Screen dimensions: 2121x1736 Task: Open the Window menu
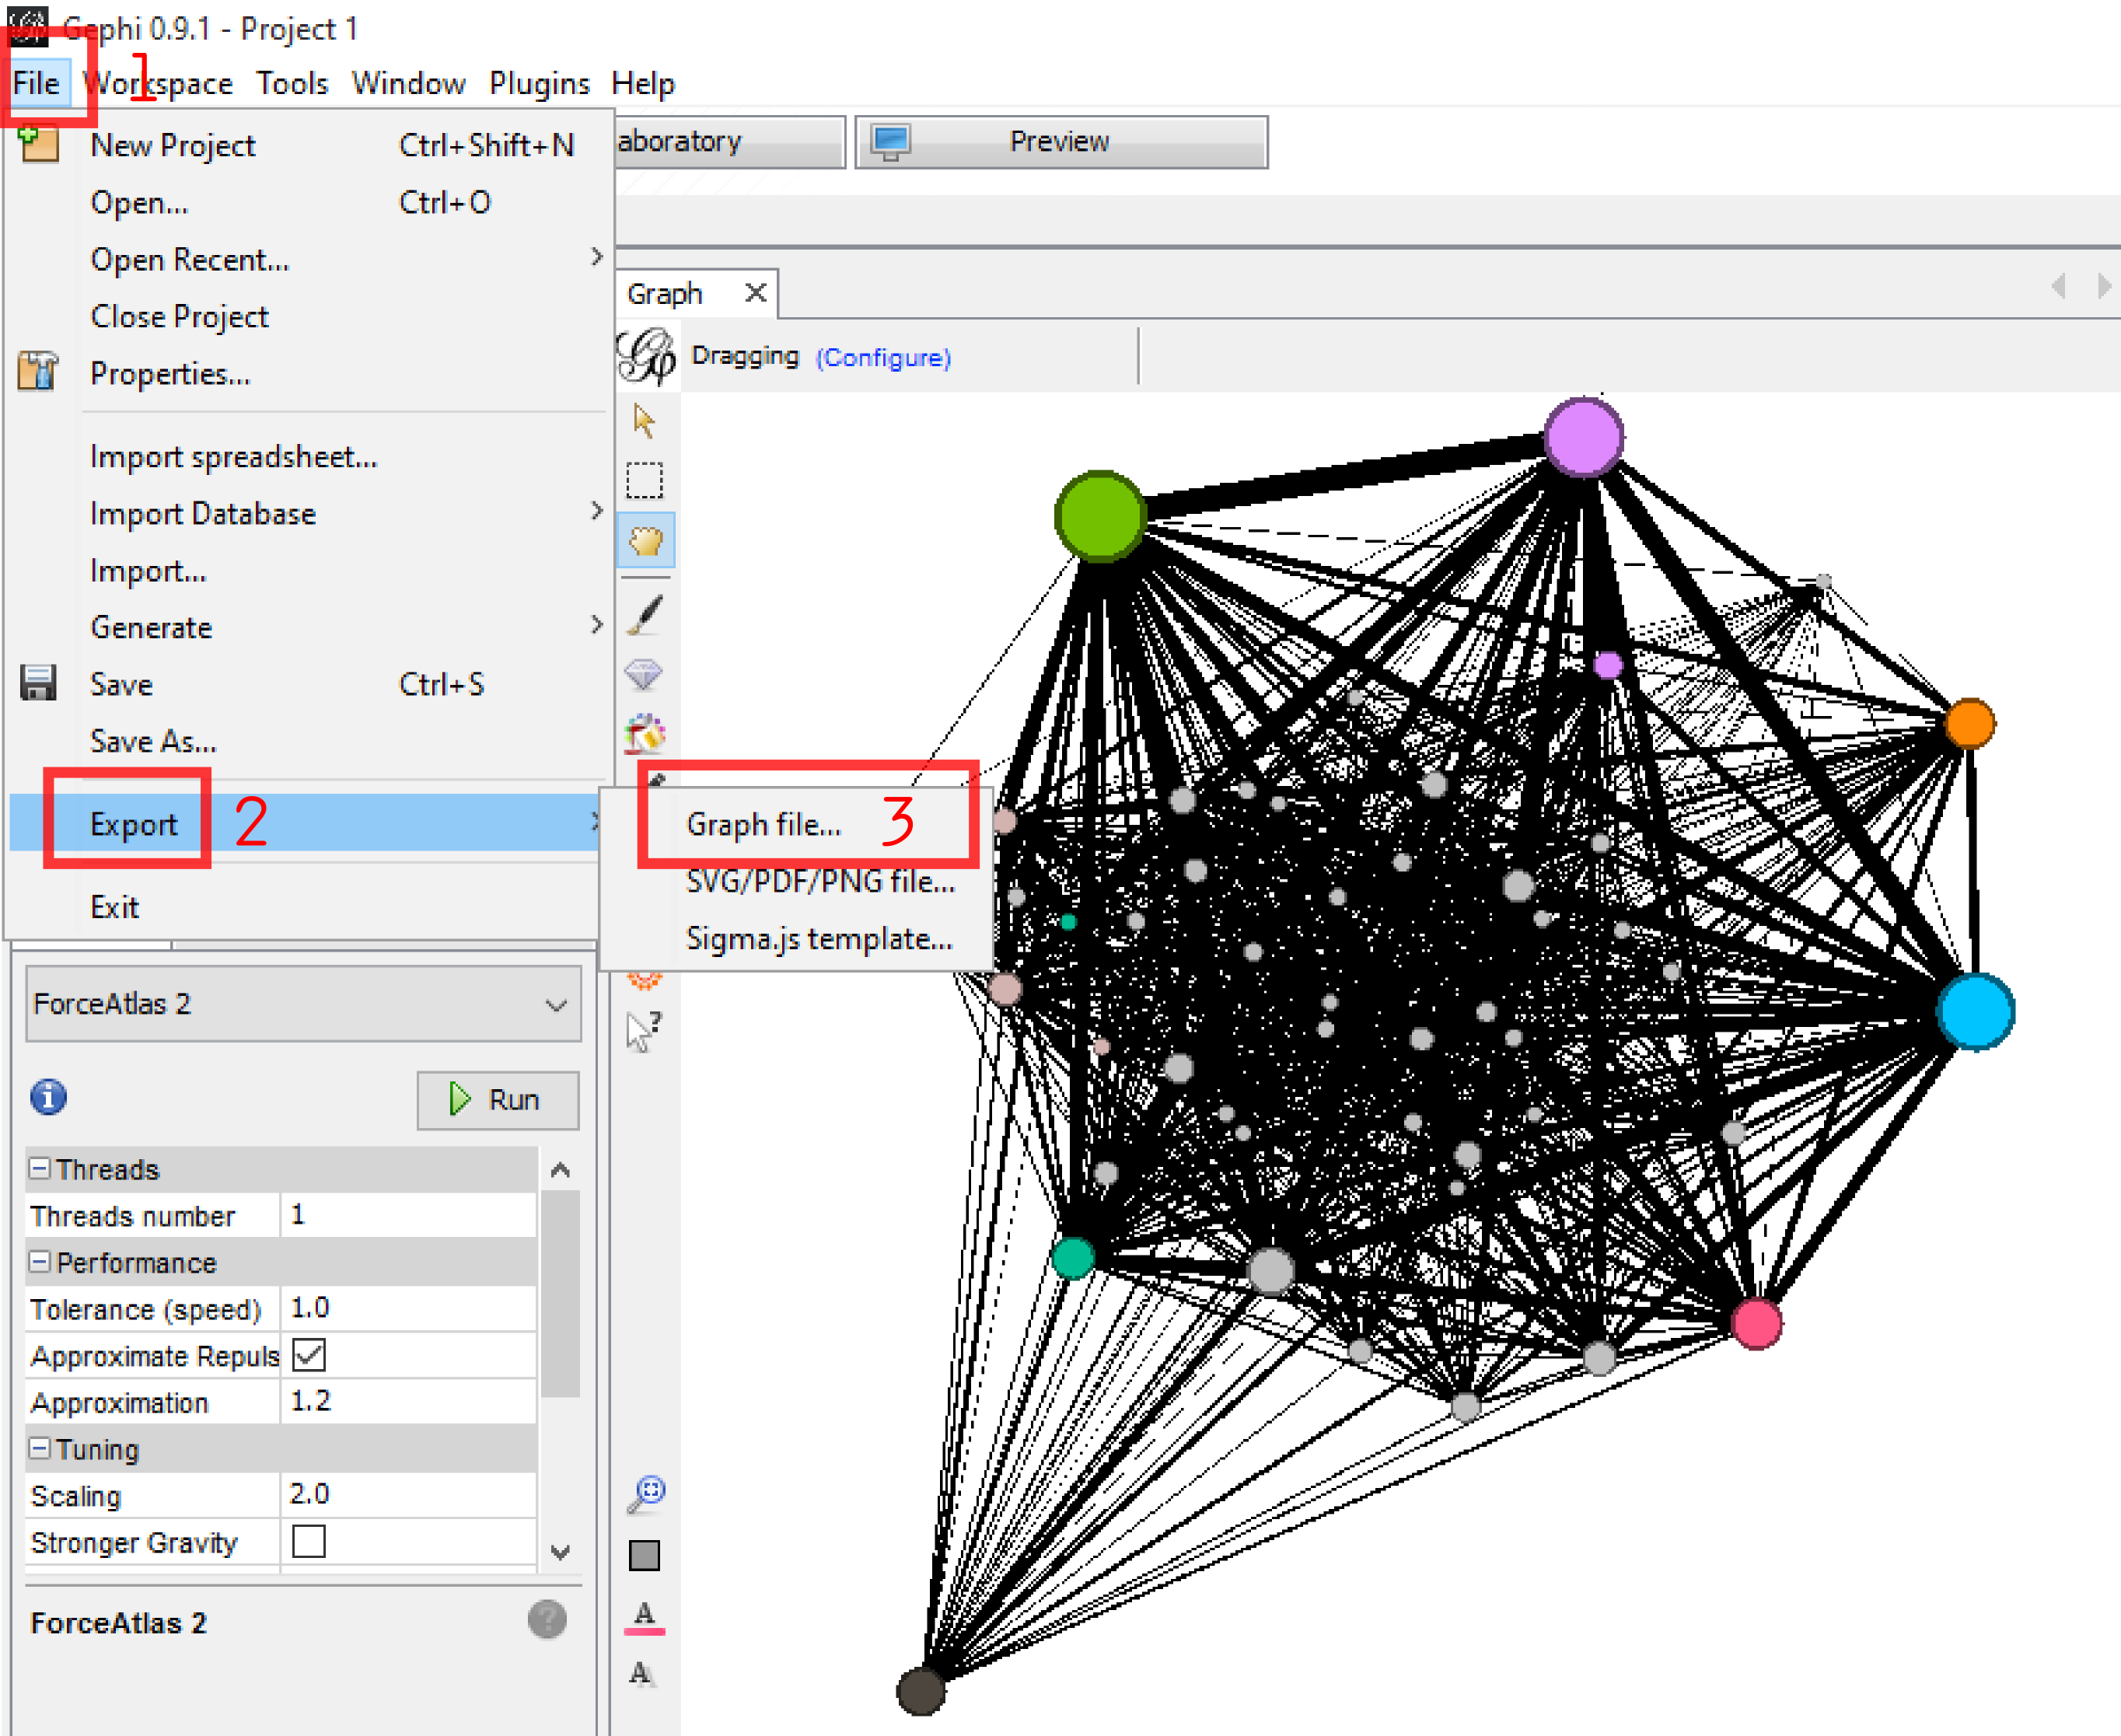(408, 83)
